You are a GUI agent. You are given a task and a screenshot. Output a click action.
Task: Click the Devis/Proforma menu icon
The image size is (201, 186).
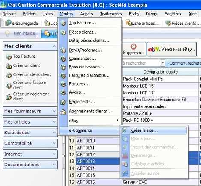point(63,50)
